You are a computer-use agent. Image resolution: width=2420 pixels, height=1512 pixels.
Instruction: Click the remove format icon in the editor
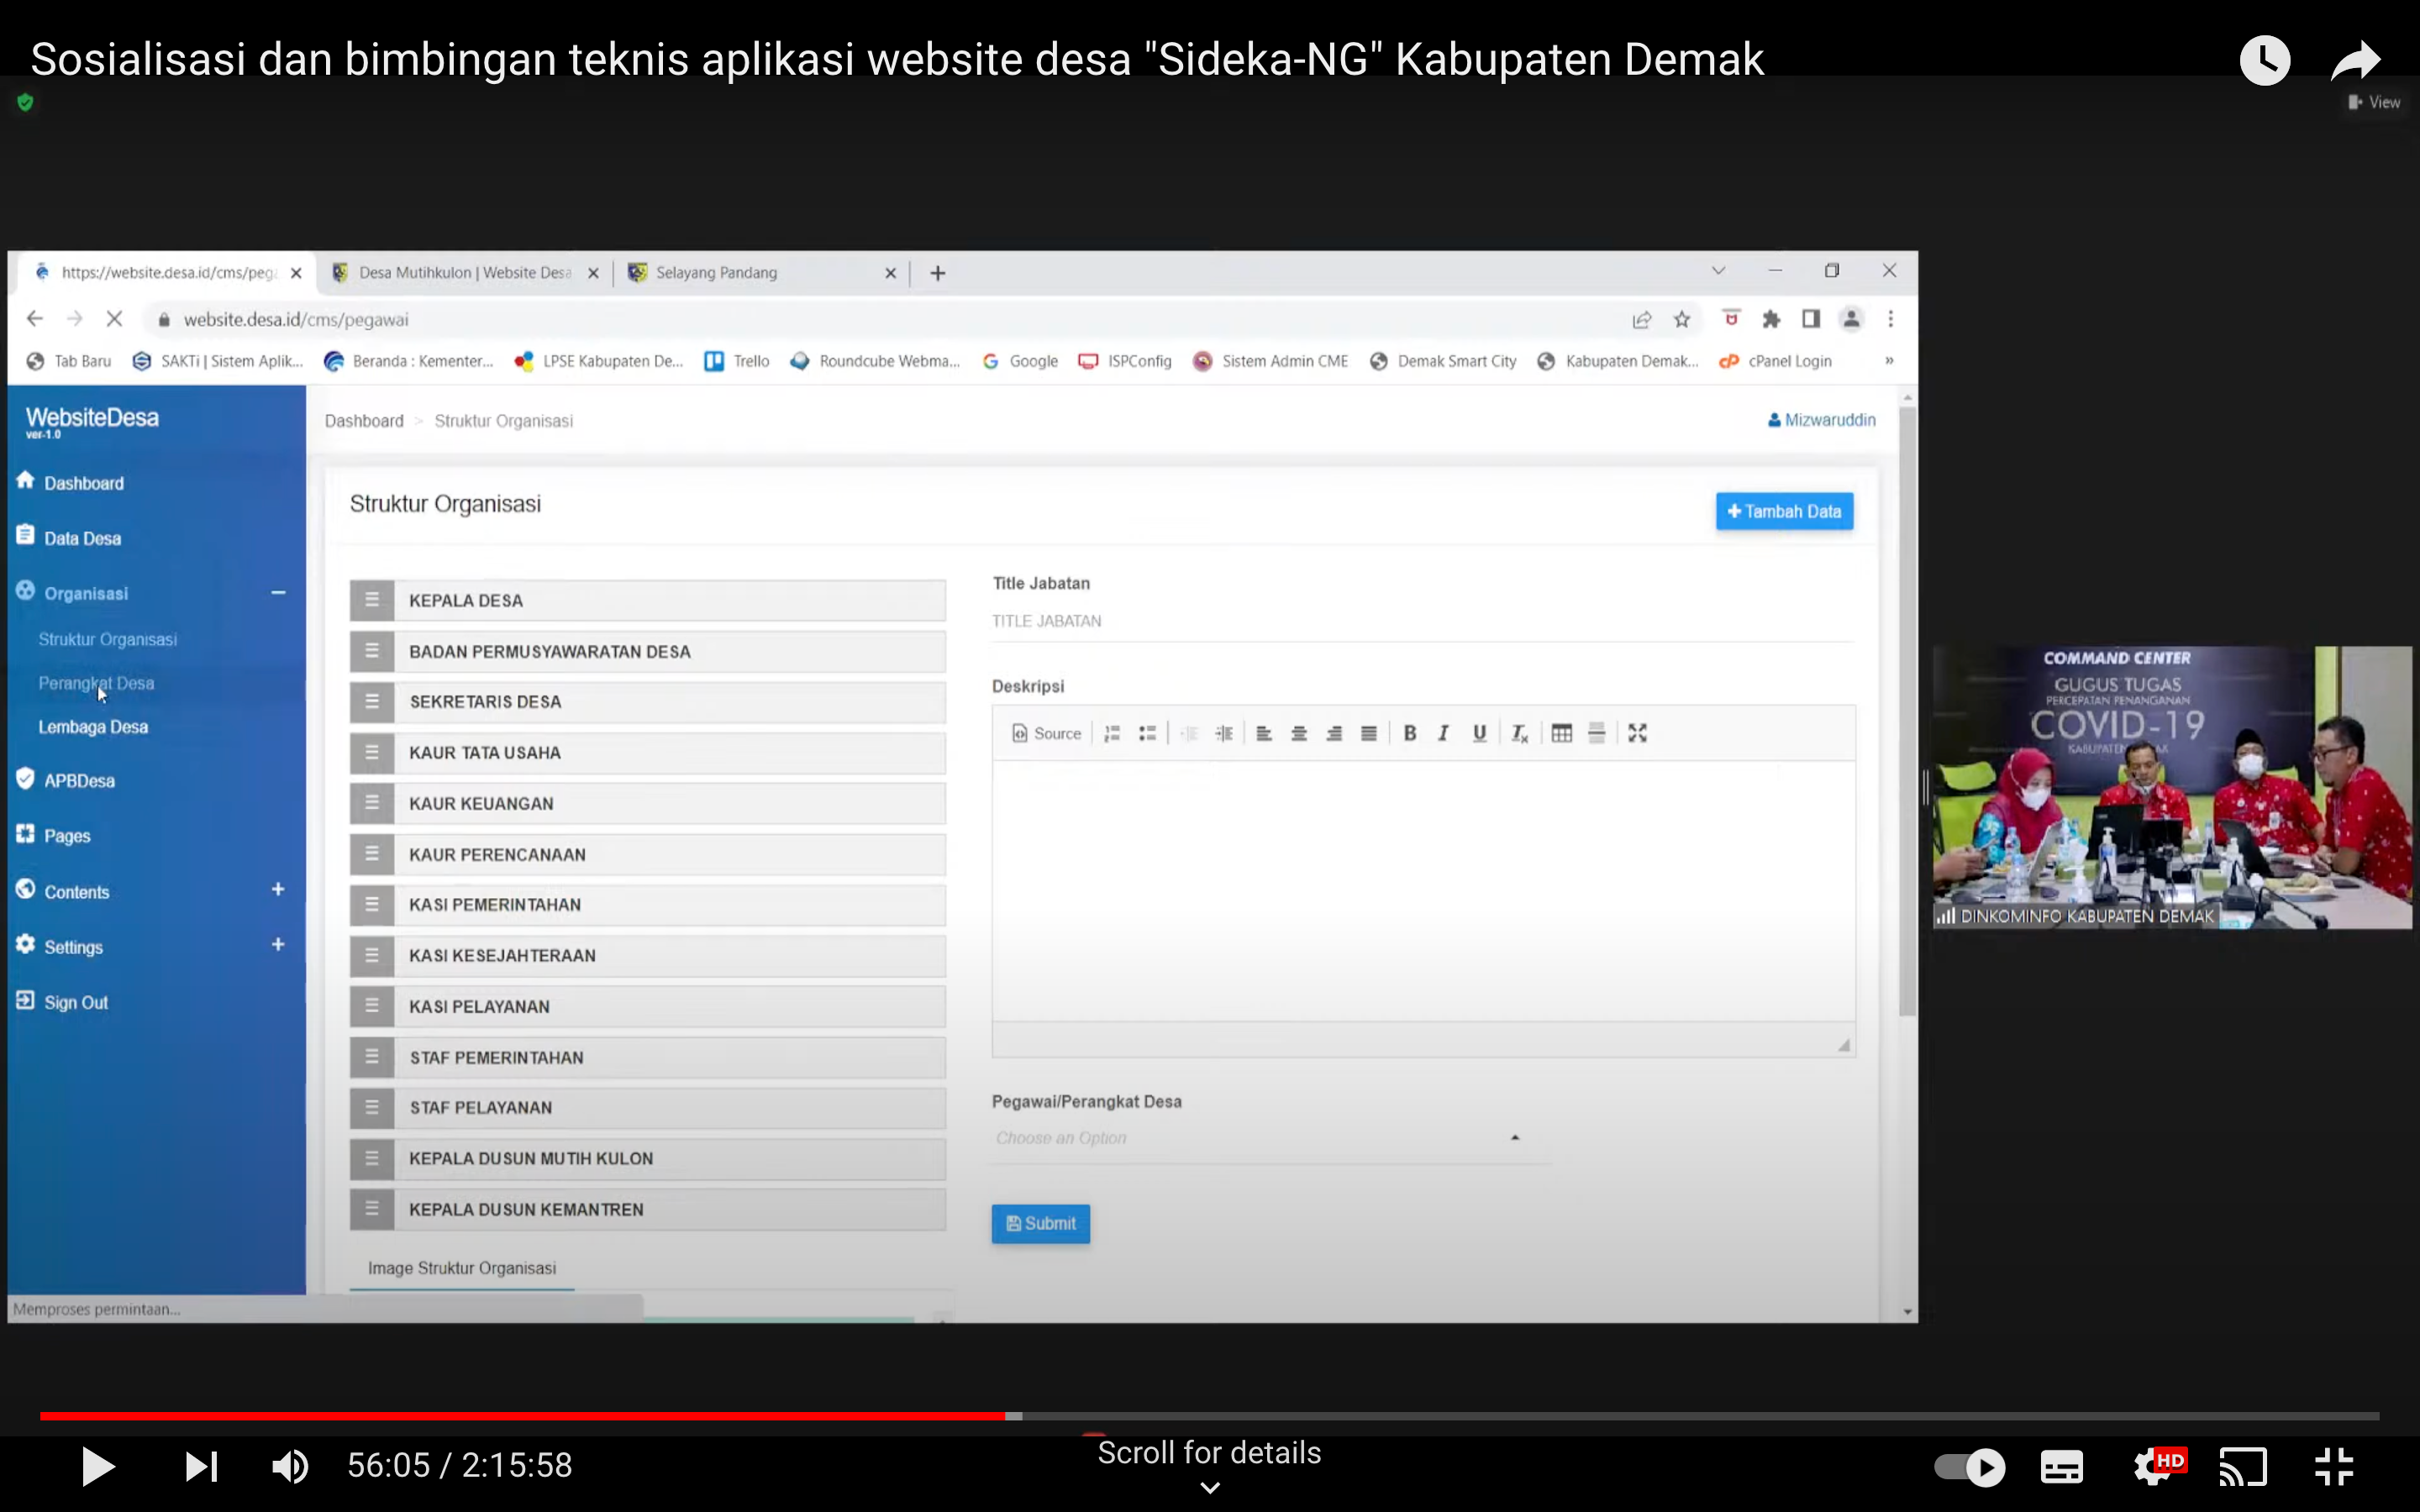(1519, 733)
